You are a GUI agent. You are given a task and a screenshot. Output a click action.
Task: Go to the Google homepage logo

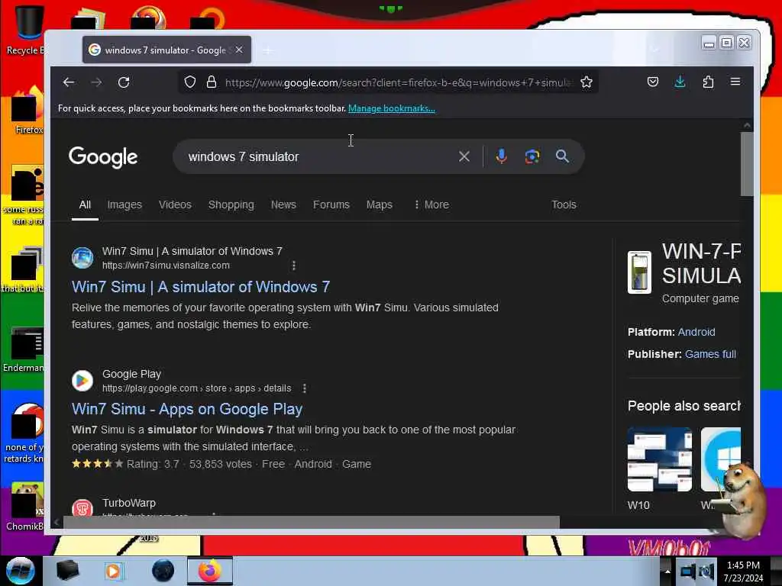[103, 157]
